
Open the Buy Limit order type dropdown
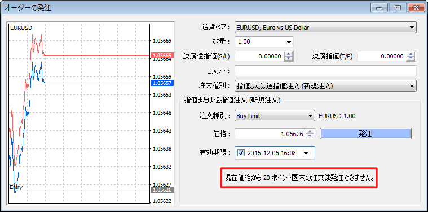(275, 116)
